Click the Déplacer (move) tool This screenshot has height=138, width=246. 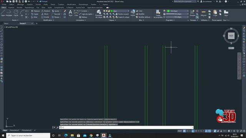pos(35,11)
